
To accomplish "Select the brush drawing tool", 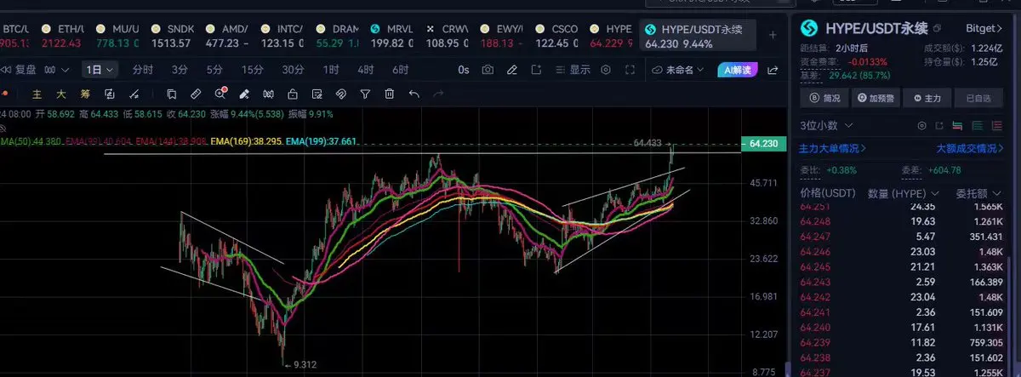I will 244,94.
